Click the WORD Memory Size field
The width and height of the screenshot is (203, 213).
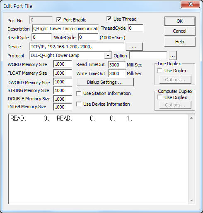click(63, 64)
